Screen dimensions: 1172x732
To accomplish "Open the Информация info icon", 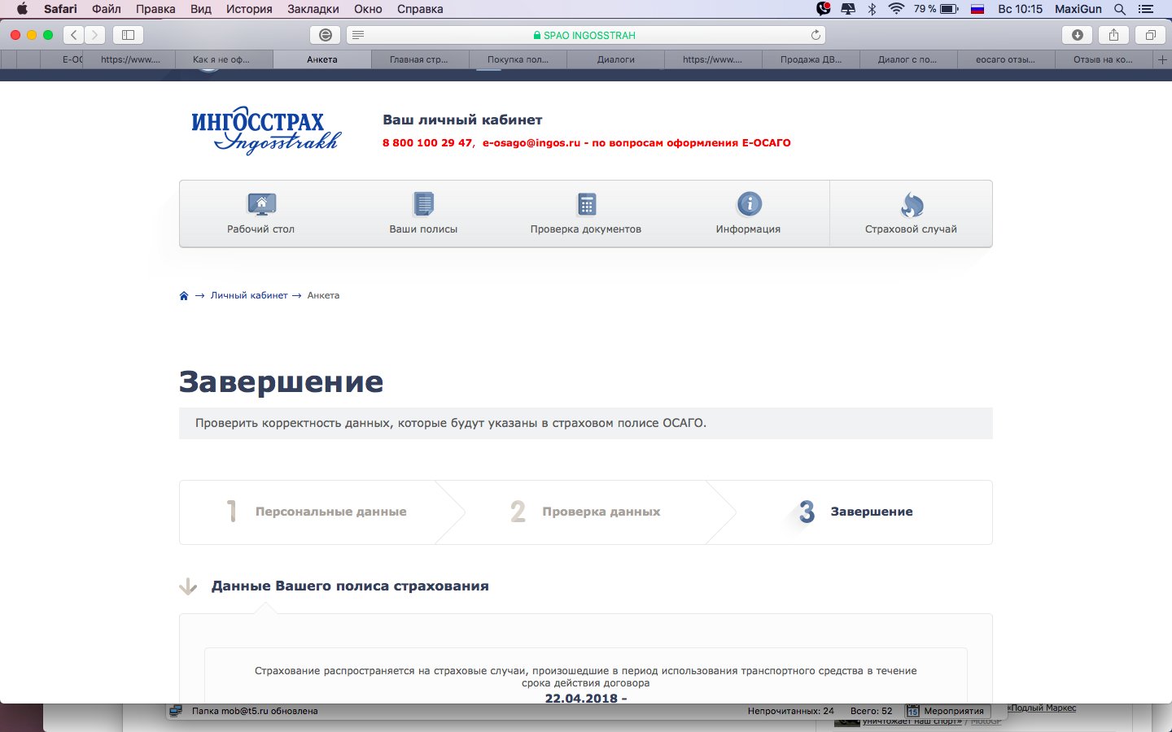I will click(x=749, y=204).
